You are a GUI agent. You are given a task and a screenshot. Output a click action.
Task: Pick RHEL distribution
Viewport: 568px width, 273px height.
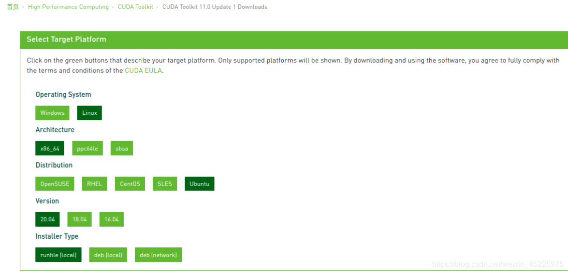(95, 184)
